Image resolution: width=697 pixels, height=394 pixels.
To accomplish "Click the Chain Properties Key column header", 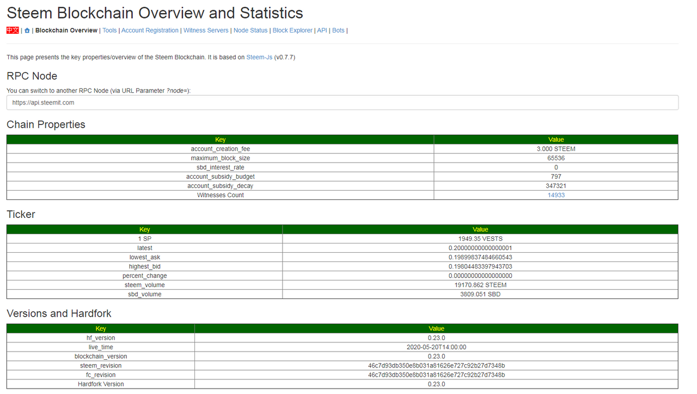I will click(x=221, y=140).
